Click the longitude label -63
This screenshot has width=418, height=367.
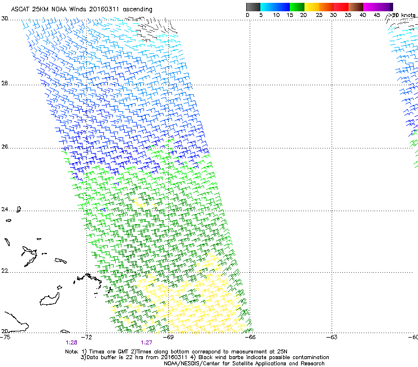332,337
